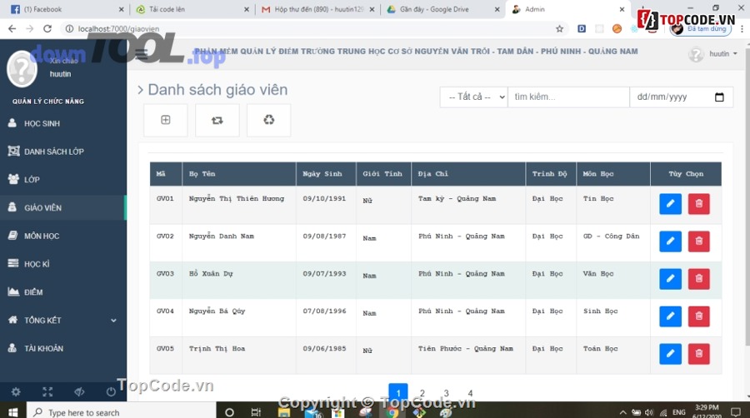Click the add new teacher plus icon

click(165, 120)
